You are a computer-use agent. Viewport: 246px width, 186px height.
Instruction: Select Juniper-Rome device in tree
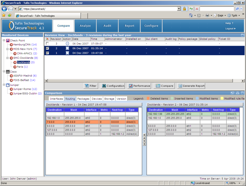point(22,89)
